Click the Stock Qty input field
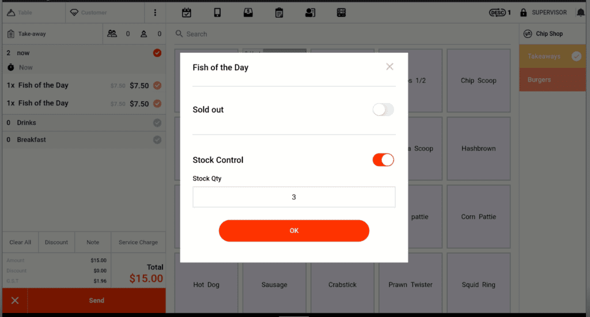Screen dimensions: 590x317 click(294, 197)
